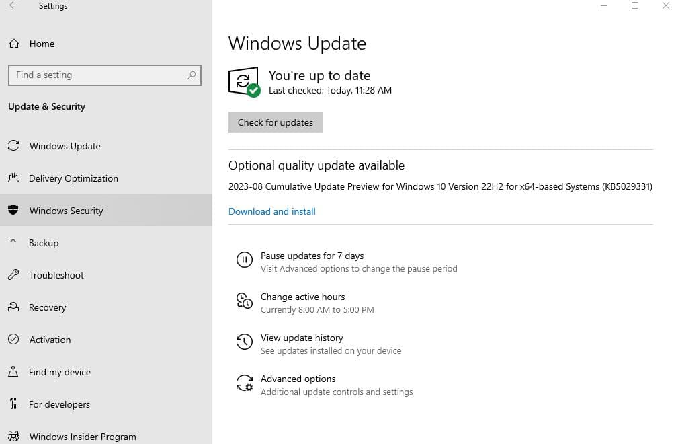Click 'Currently 8:00 AM to 5:00 PM' text
This screenshot has height=444, width=676.
pyautogui.click(x=317, y=310)
